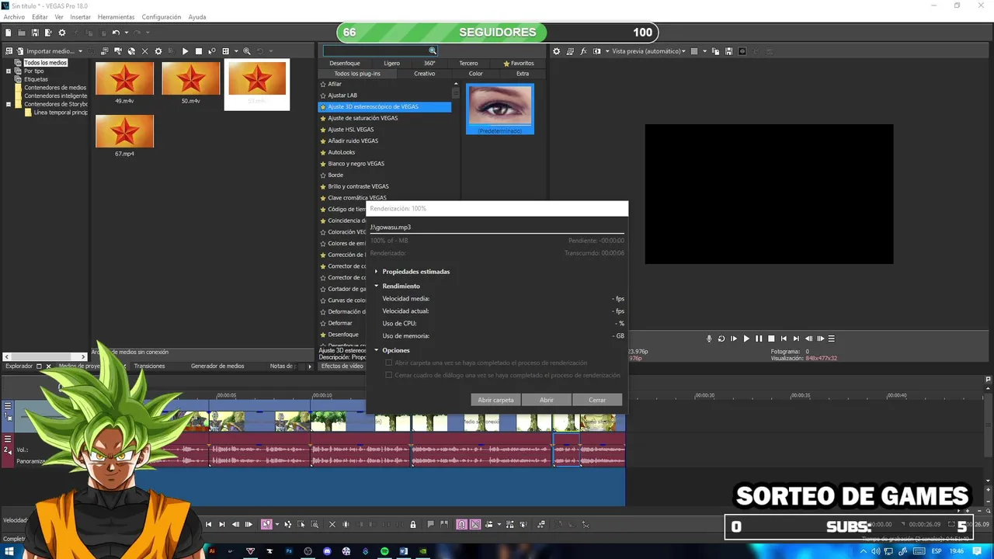
Task: Expand the Propiedades estimadas section
Action: pyautogui.click(x=377, y=272)
